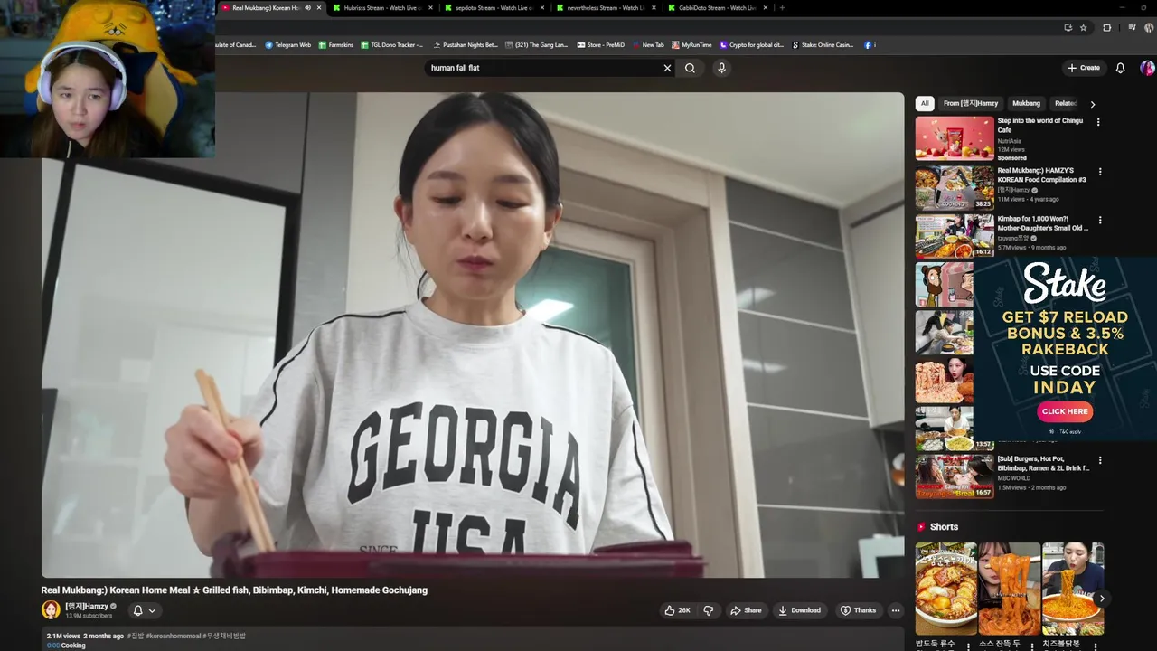Switch to GabbiDoto Stream tab
Viewport: 1157px width, 651px height.
(x=717, y=8)
